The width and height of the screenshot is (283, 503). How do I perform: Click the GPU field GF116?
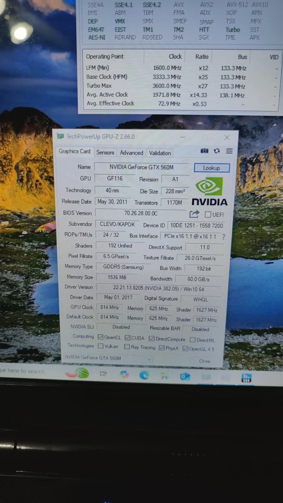115,178
